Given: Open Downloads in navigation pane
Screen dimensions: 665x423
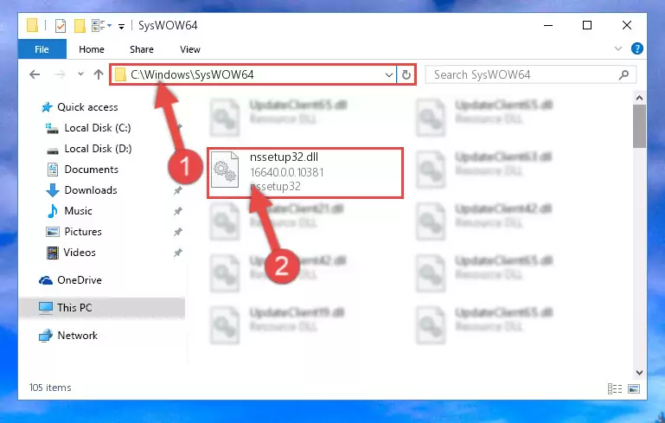Looking at the screenshot, I should pyautogui.click(x=90, y=190).
